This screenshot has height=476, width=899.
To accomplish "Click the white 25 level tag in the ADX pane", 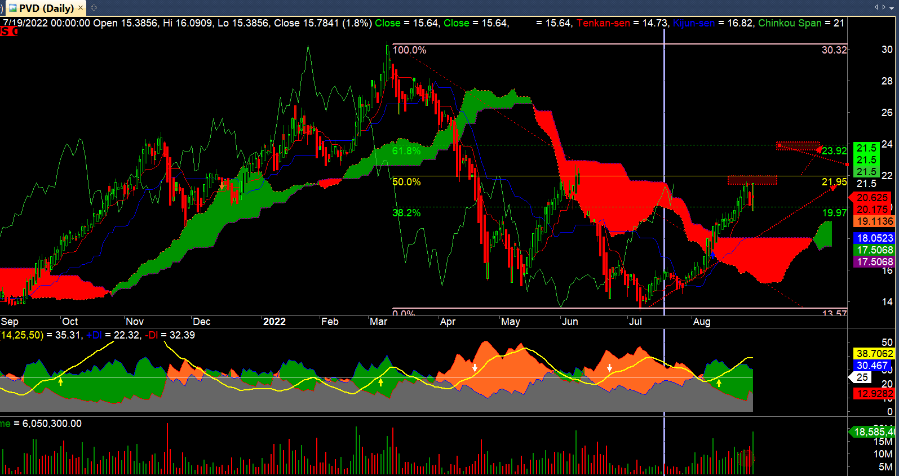I will click(860, 377).
